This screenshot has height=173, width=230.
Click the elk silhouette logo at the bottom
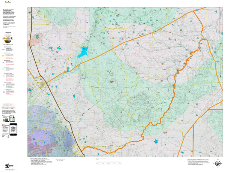(9, 166)
